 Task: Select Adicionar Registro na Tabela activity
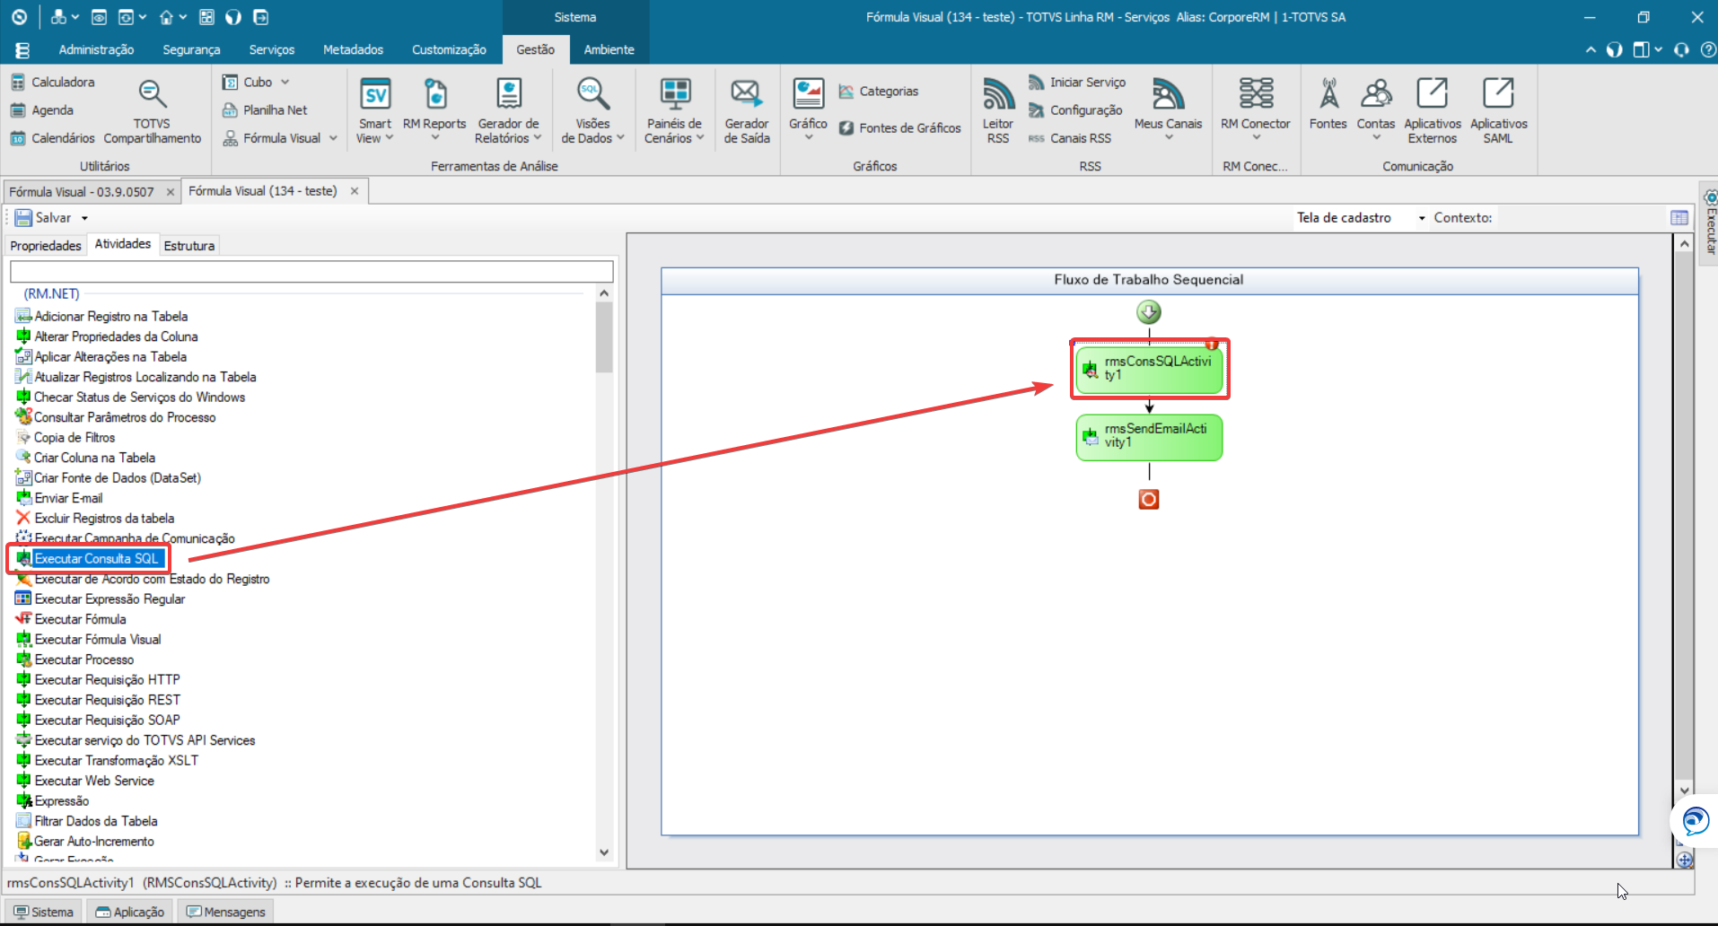tap(110, 317)
